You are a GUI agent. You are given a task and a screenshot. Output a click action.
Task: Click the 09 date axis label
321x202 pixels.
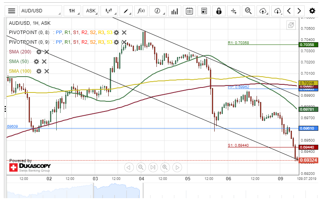(281, 179)
